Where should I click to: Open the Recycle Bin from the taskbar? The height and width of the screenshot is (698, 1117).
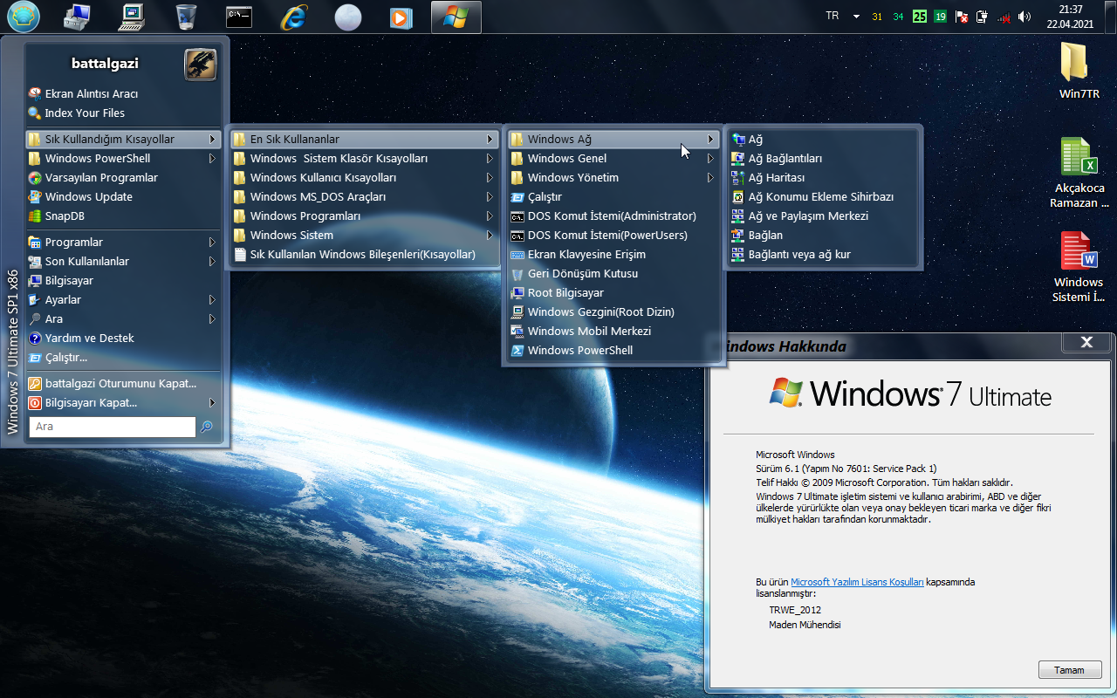tap(186, 17)
